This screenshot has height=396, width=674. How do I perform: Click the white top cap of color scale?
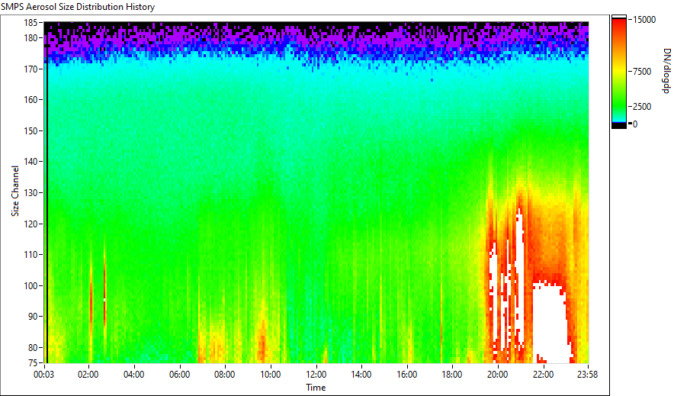[x=619, y=18]
